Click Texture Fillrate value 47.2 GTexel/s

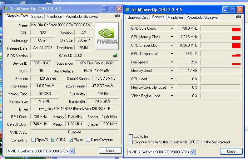coord(103,86)
